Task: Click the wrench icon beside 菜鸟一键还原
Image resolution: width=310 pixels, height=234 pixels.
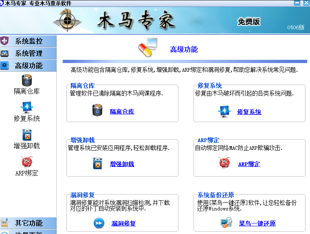Action: coord(226,223)
